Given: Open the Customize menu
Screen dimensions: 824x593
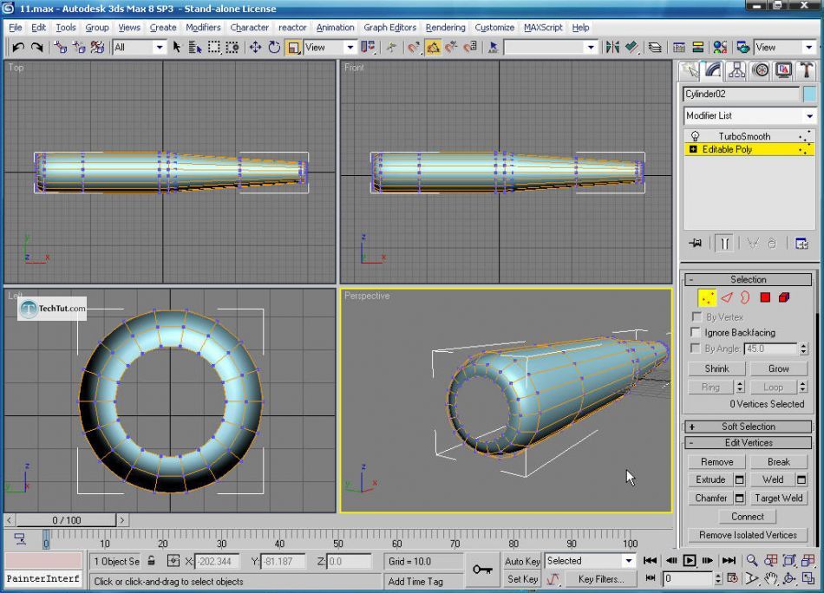Looking at the screenshot, I should (x=494, y=28).
